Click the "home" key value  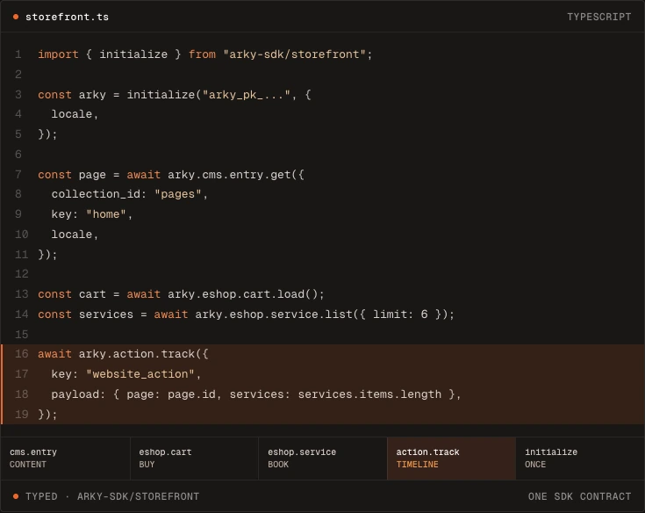(x=105, y=214)
